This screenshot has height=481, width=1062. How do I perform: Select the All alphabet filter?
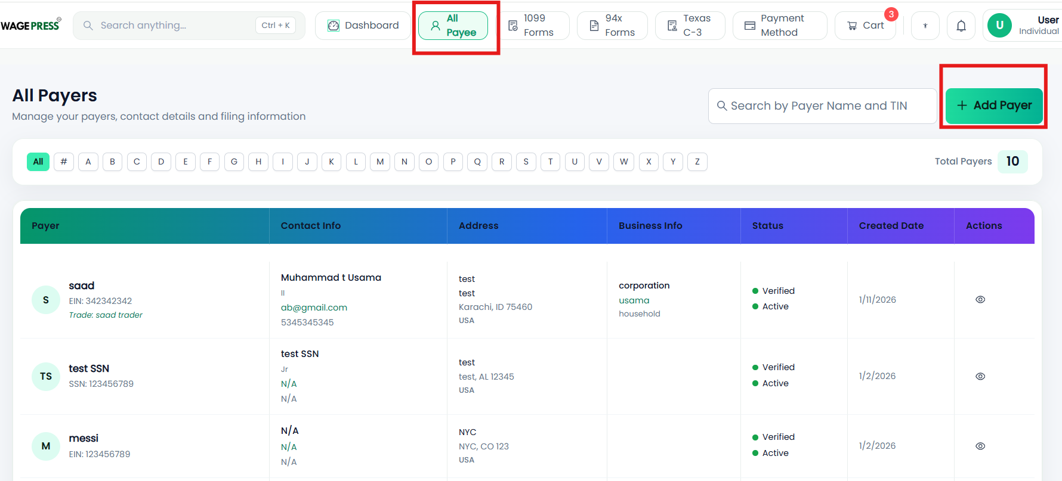pyautogui.click(x=38, y=162)
